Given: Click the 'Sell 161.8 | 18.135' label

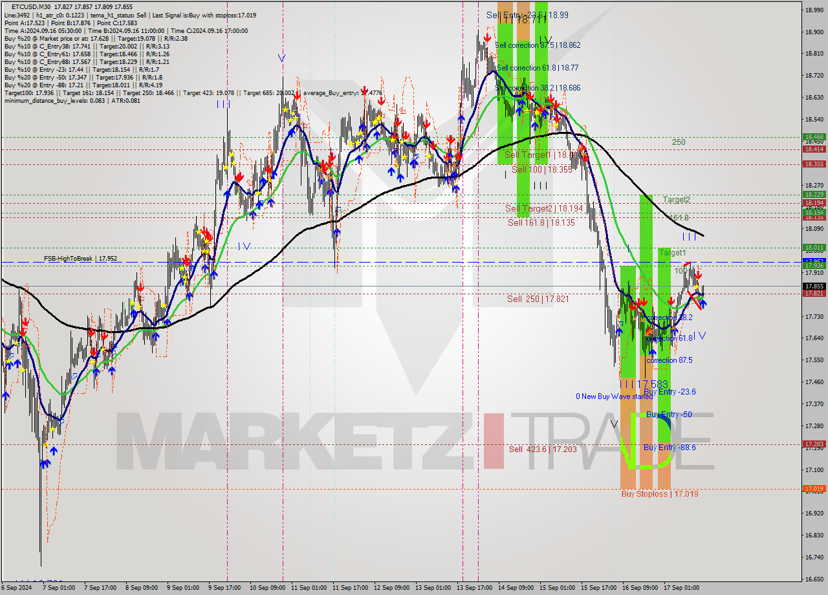Looking at the screenshot, I should (x=541, y=222).
